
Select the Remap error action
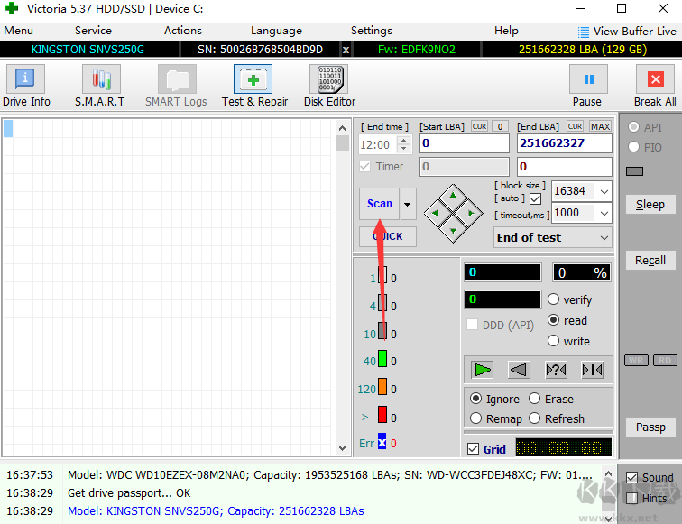coord(476,418)
